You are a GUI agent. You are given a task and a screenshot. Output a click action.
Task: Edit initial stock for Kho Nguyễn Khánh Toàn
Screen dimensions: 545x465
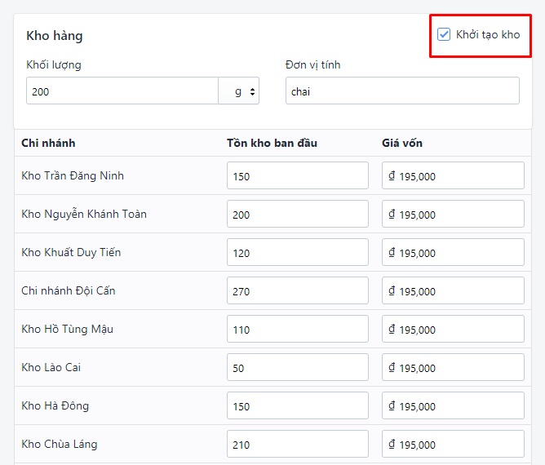click(x=298, y=214)
